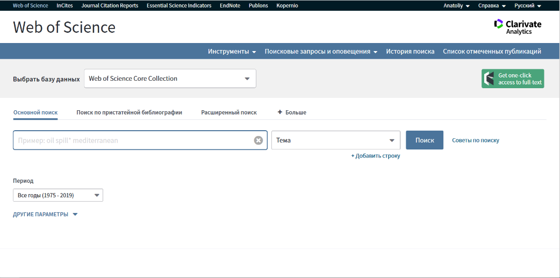The image size is (560, 278).
Task: Click the Поиск search button
Action: tap(425, 140)
